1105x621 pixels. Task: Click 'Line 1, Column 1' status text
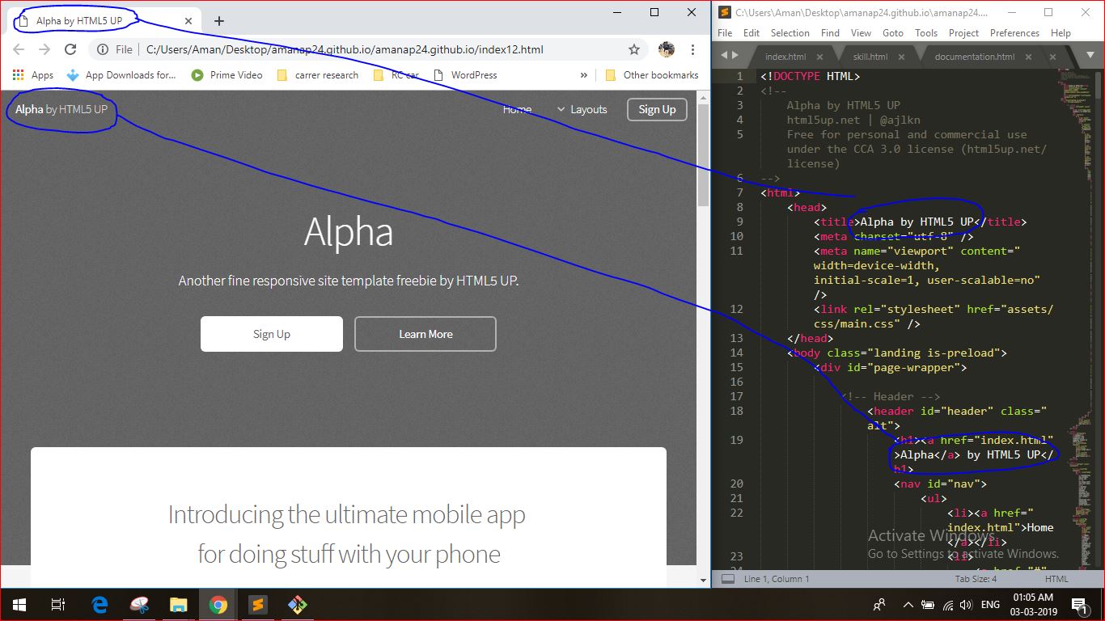[x=777, y=579]
